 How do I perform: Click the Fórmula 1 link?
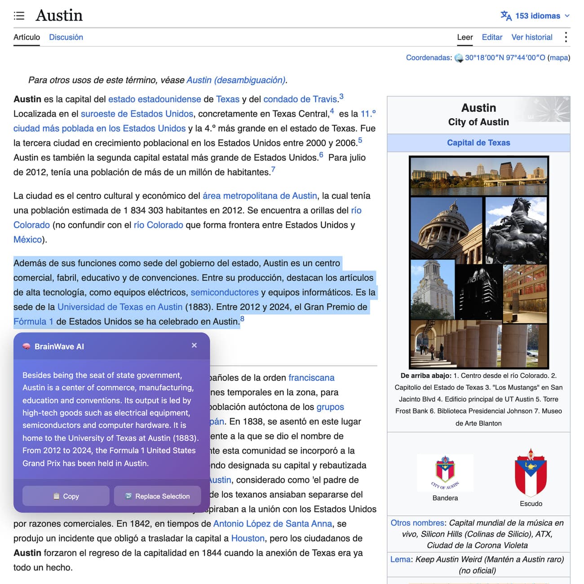(33, 322)
